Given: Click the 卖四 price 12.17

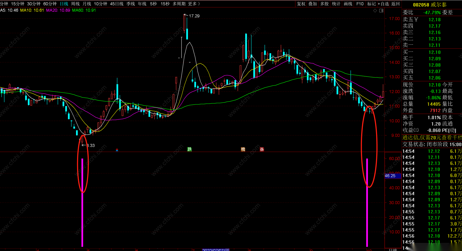Looking at the screenshot, I should pos(435,26).
